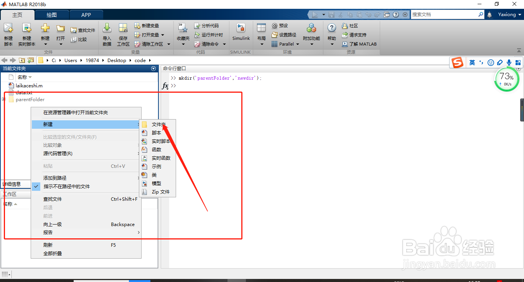Click the 比较 (Compare) tool

[x=79, y=39]
